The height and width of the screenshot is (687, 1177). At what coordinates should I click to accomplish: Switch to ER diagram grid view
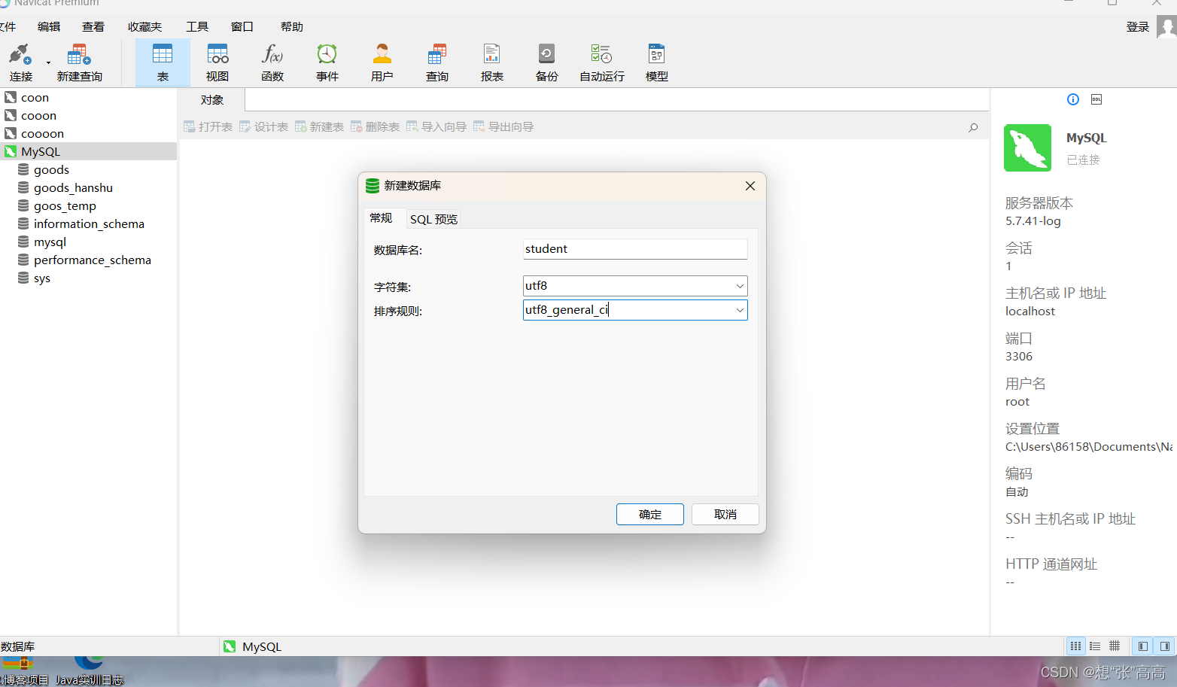(1115, 646)
